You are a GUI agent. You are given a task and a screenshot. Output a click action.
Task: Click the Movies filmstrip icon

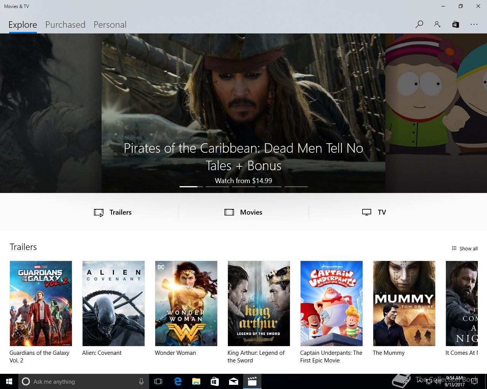point(229,212)
